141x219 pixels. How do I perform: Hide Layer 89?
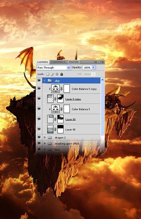39,119
